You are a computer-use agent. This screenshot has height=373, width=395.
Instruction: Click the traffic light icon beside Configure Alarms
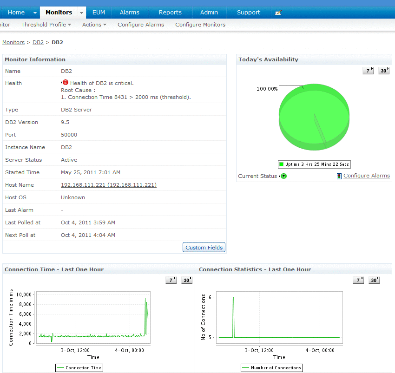339,176
